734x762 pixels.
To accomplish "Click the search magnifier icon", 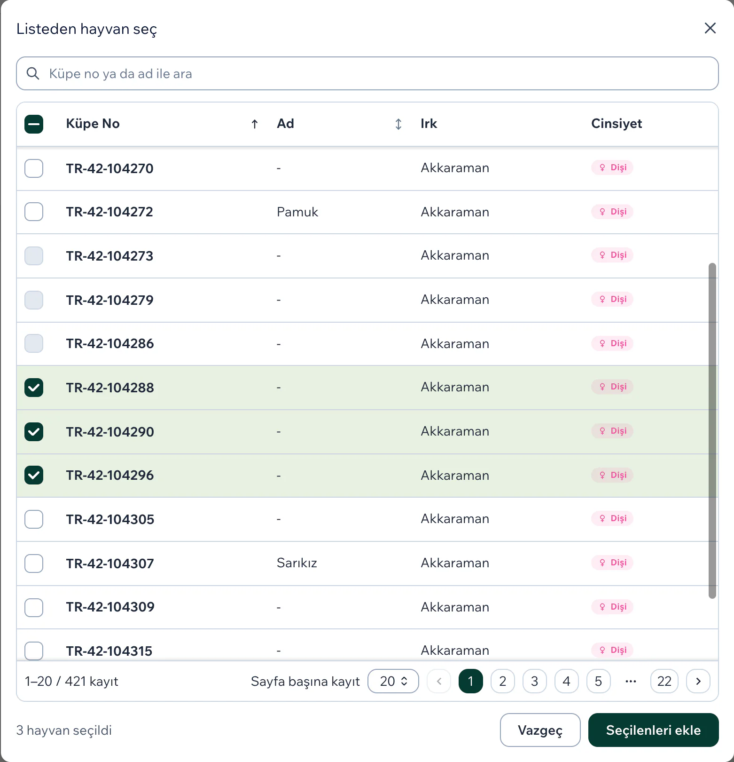I will pos(33,73).
